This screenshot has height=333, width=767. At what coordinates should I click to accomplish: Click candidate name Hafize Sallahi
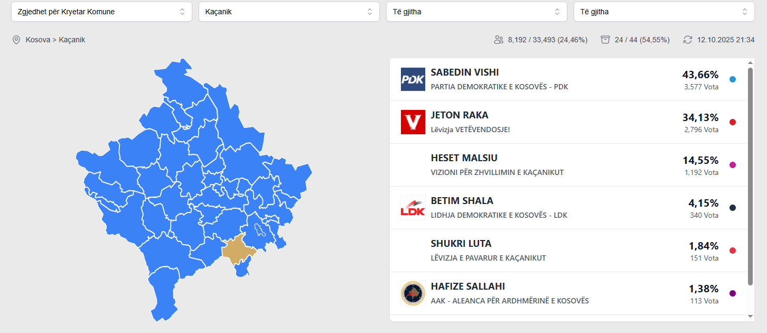pyautogui.click(x=468, y=286)
